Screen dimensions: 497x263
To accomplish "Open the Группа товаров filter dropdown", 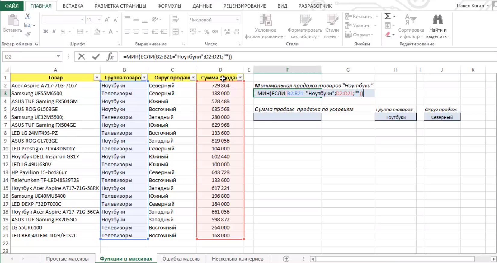I will pyautogui.click(x=145, y=78).
